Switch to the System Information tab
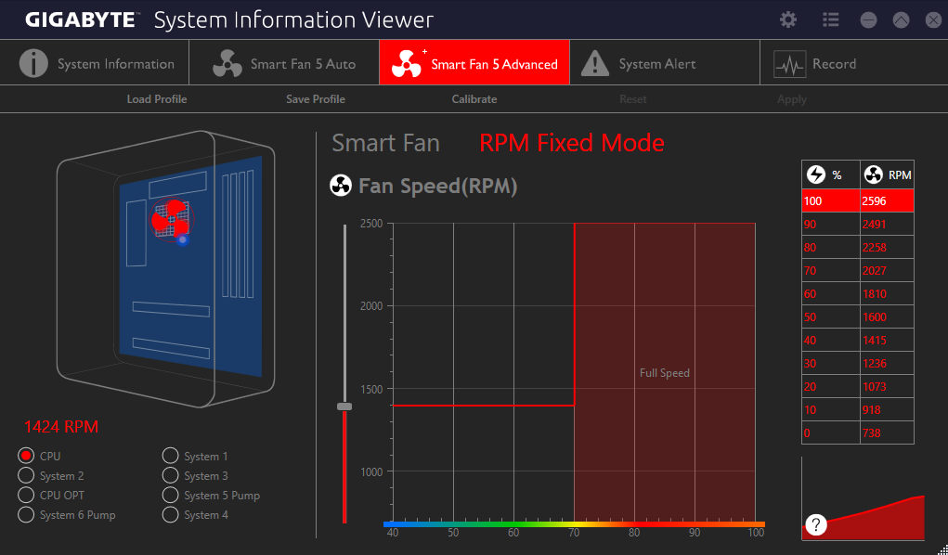 point(95,63)
